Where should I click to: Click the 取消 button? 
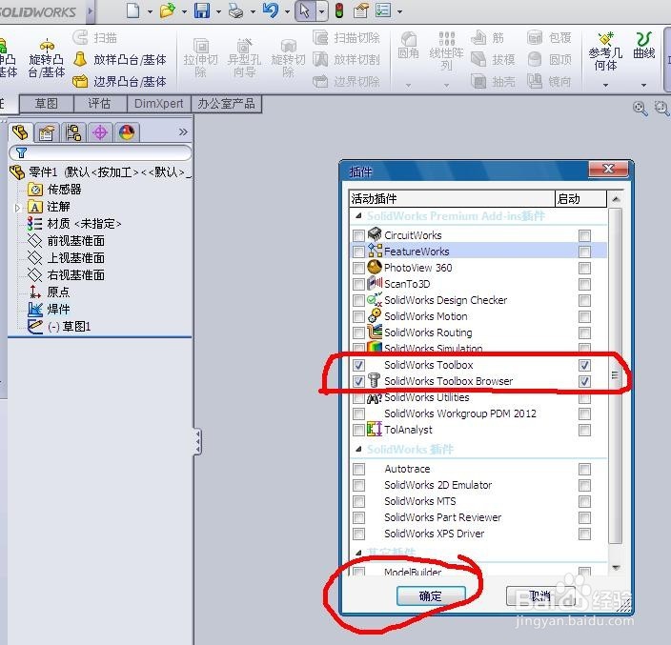[x=540, y=595]
